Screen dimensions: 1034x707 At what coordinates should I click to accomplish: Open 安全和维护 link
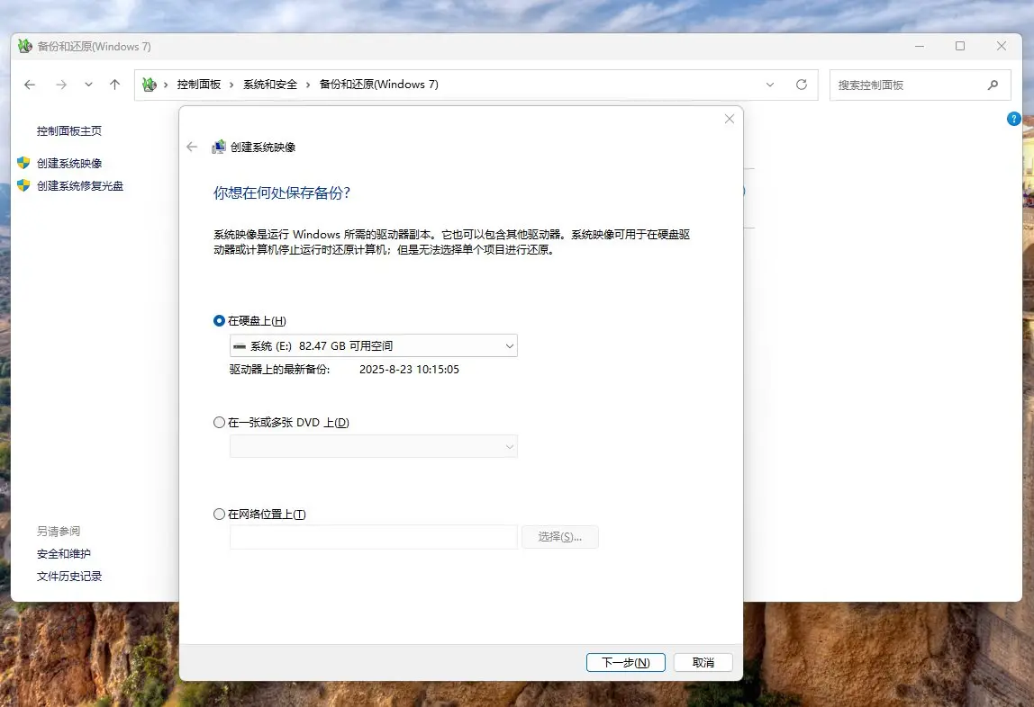pos(63,553)
